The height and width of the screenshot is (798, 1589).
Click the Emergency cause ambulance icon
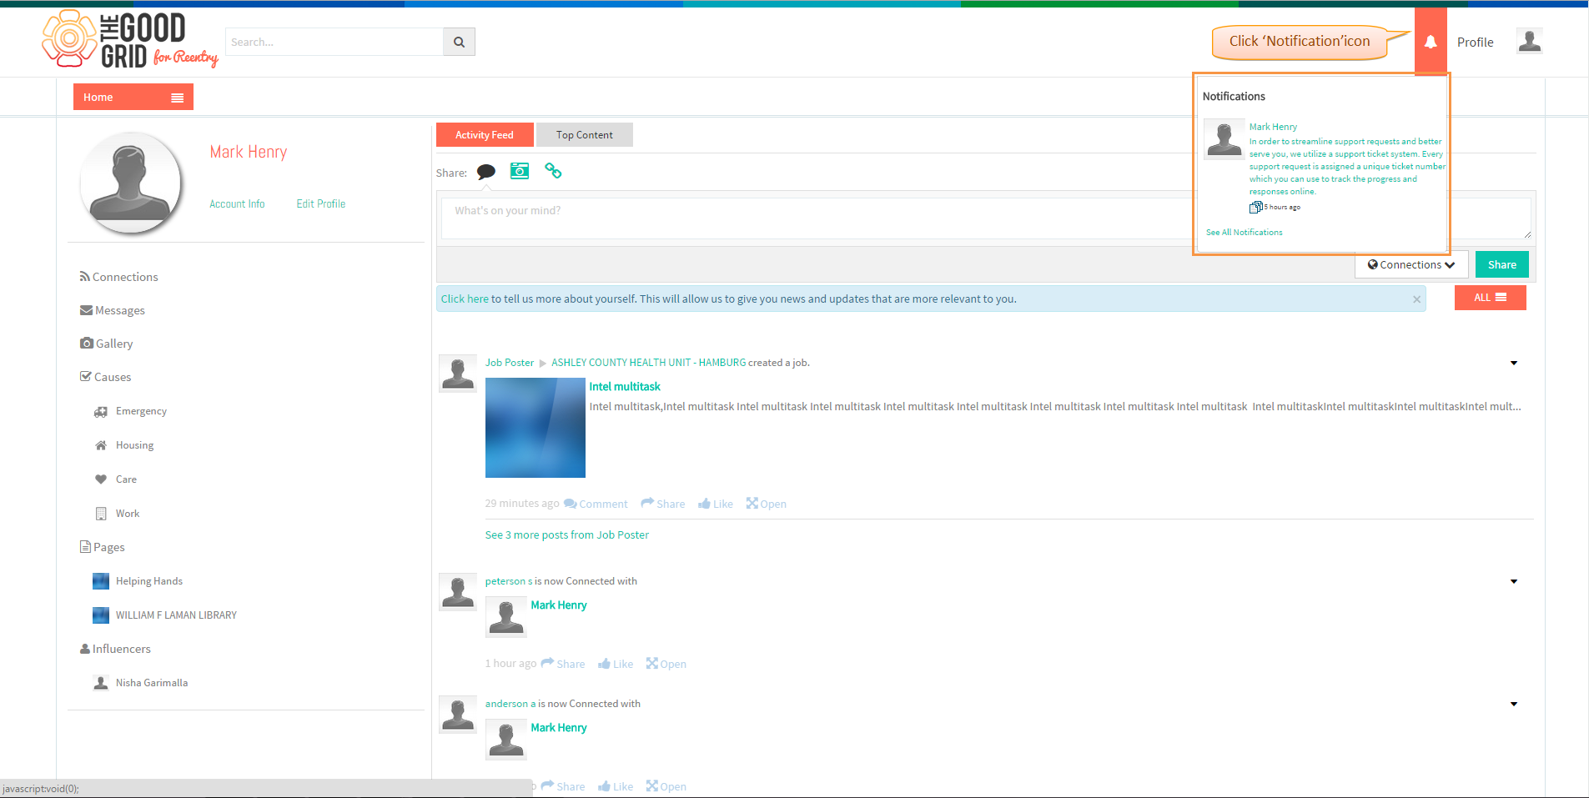(x=101, y=412)
